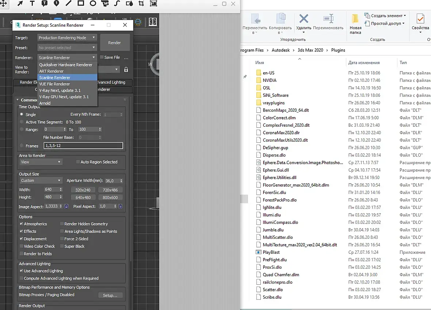Select the Frames radio button

(22, 146)
